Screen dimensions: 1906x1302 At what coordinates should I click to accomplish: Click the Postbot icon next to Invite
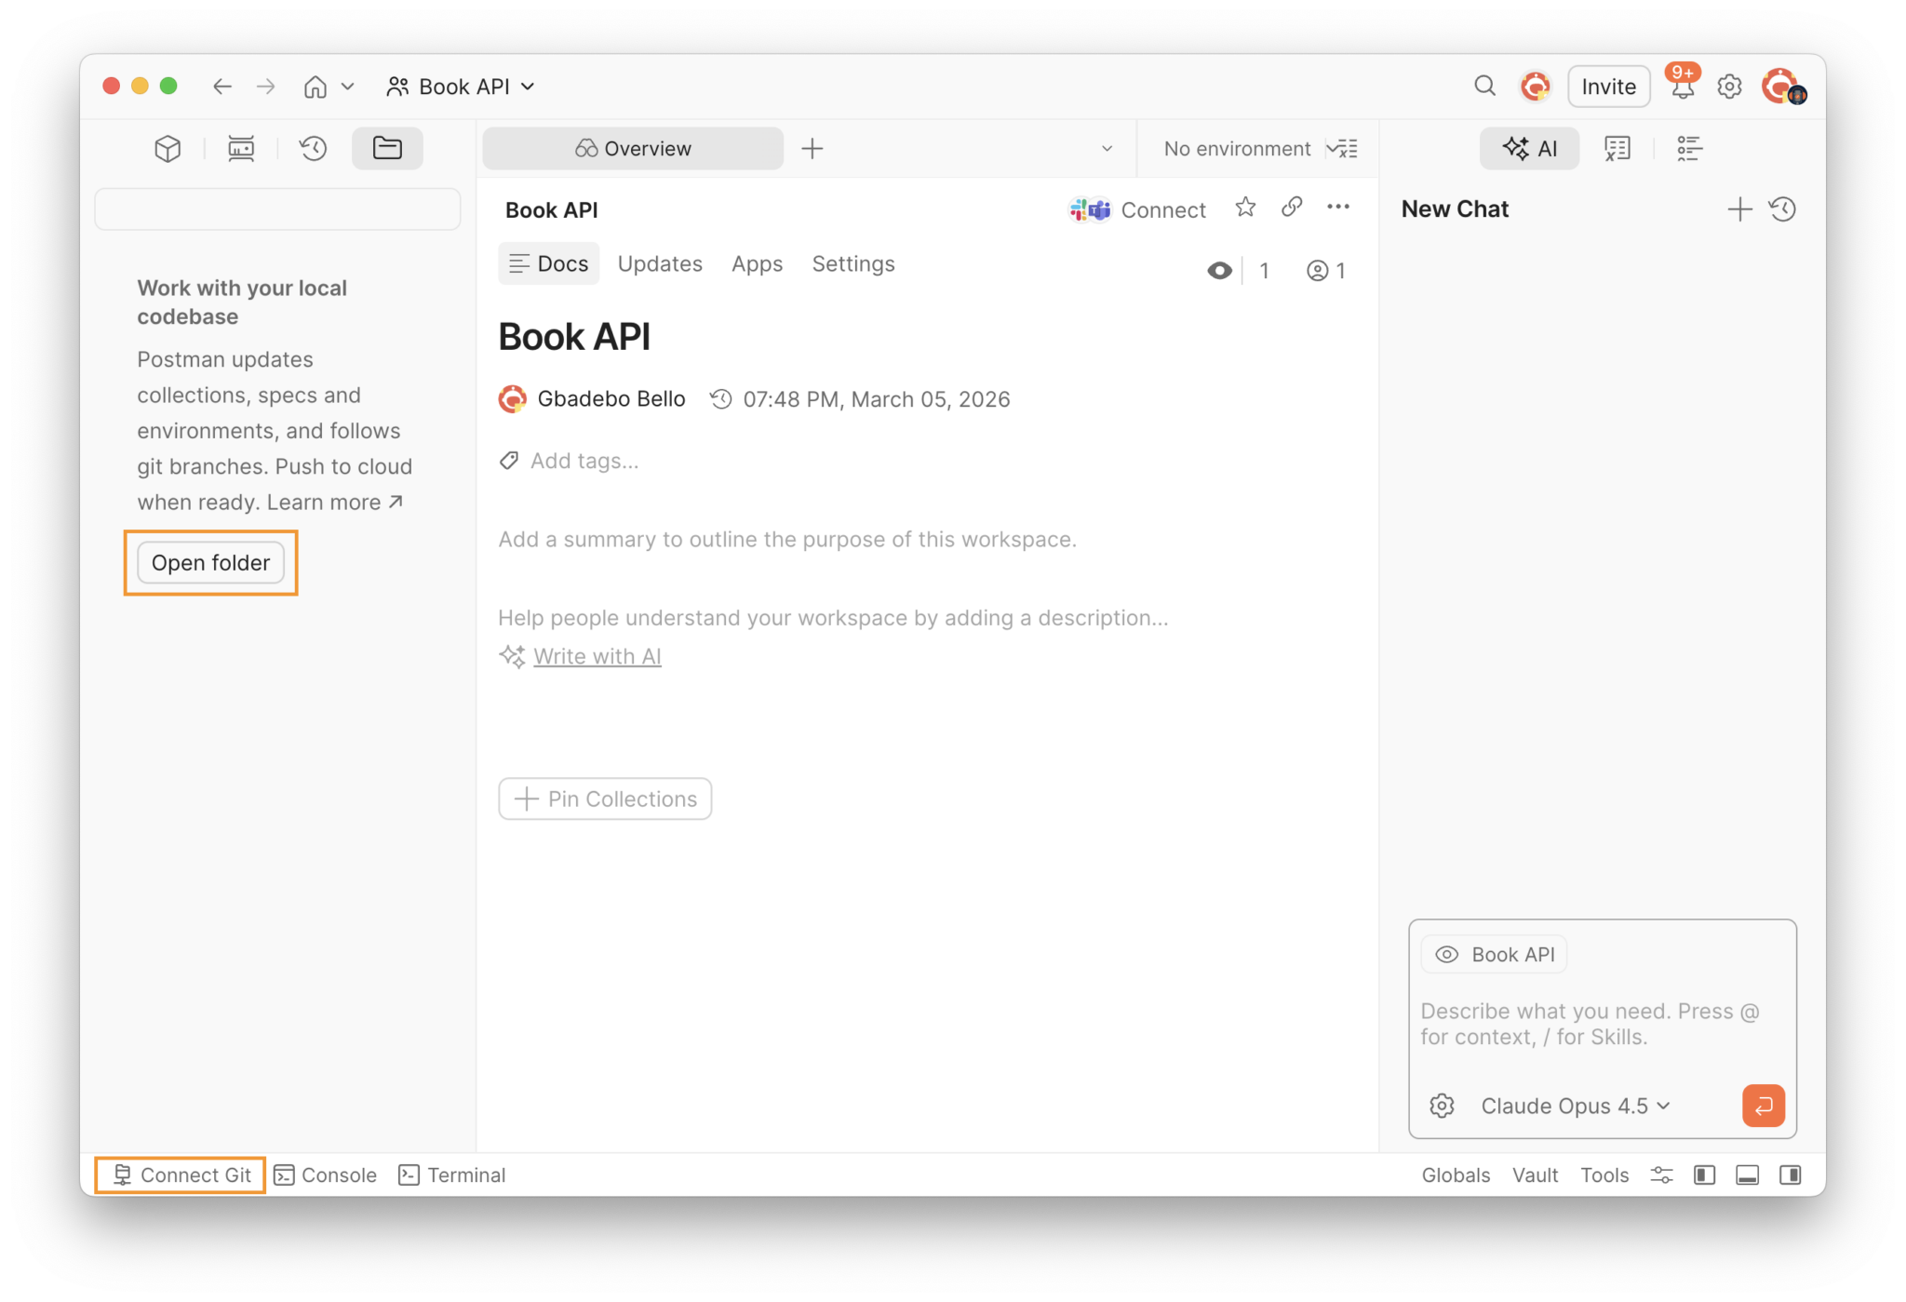click(1535, 87)
